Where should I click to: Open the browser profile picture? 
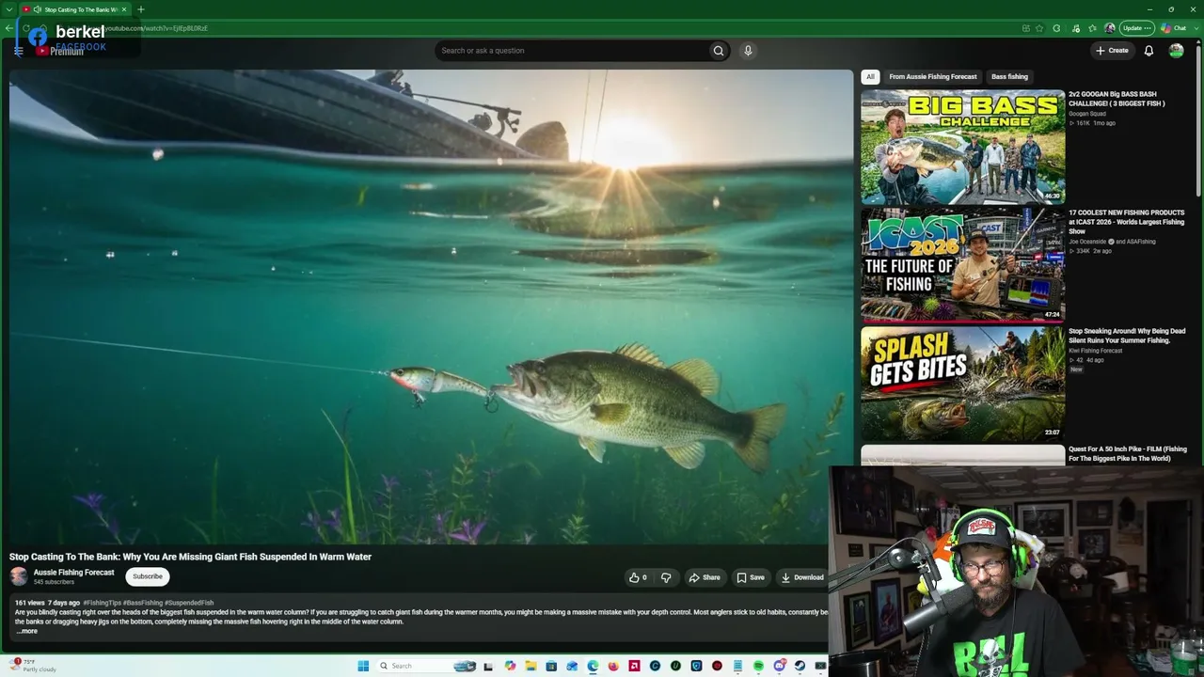pyautogui.click(x=1110, y=28)
